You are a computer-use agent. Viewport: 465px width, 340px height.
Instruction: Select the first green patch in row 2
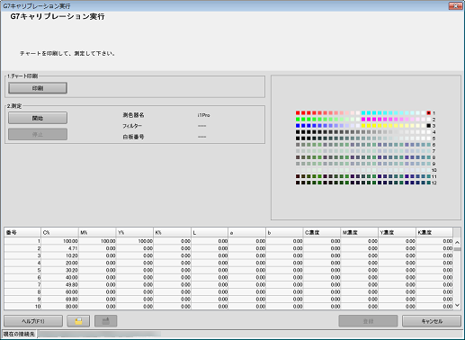coord(298,120)
